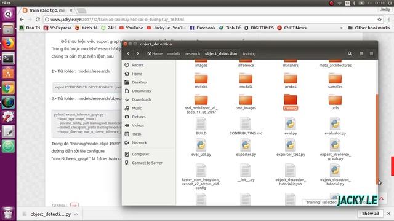This screenshot has height=221, width=394.
Task: Select the BUILD file
Action: (x=201, y=126)
